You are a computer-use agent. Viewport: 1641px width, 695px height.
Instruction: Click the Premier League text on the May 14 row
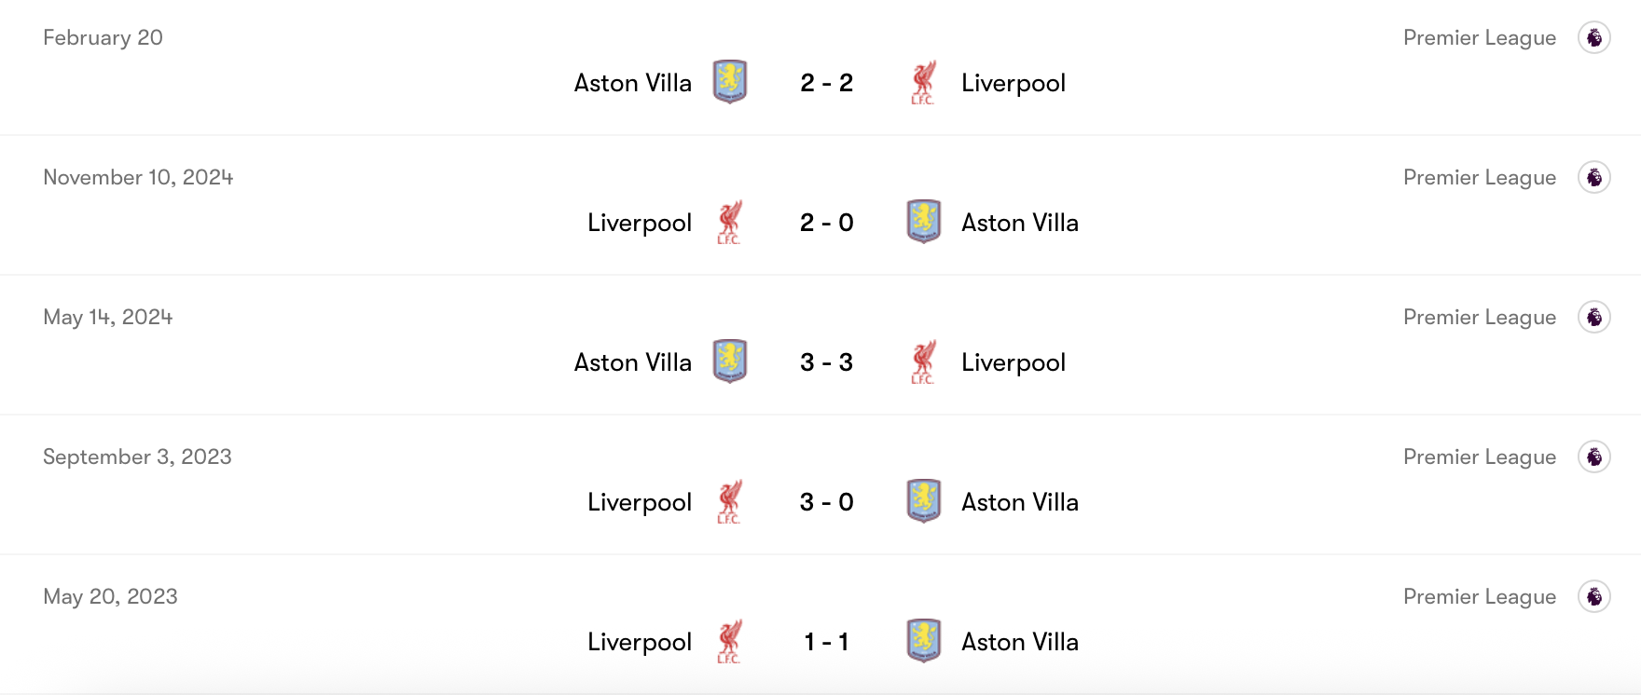click(x=1480, y=317)
